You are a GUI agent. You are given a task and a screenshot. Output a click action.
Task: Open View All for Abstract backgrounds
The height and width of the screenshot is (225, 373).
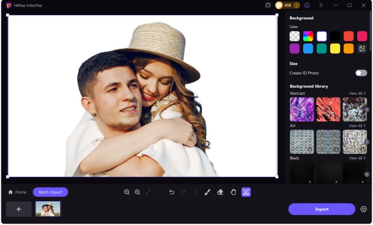357,93
